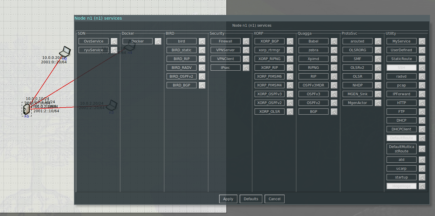The width and height of the screenshot is (435, 216).
Task: Enable the ryuService toggle
Action: pos(94,50)
